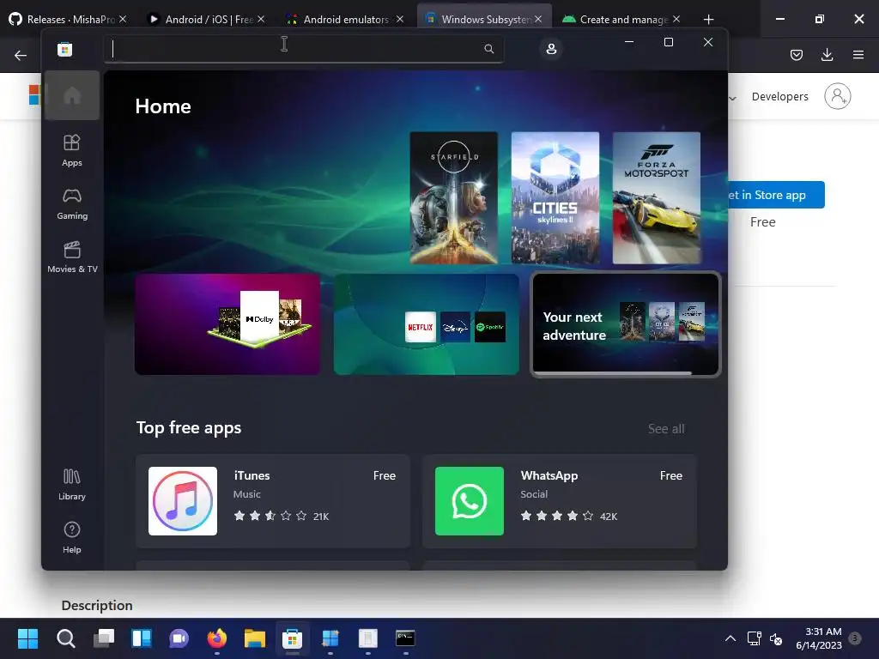Switch to the Android / iOS browser tab
Viewport: 879px width, 659px height.
coord(204,19)
